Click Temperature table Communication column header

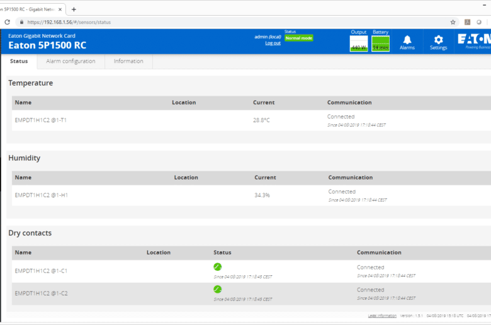349,103
